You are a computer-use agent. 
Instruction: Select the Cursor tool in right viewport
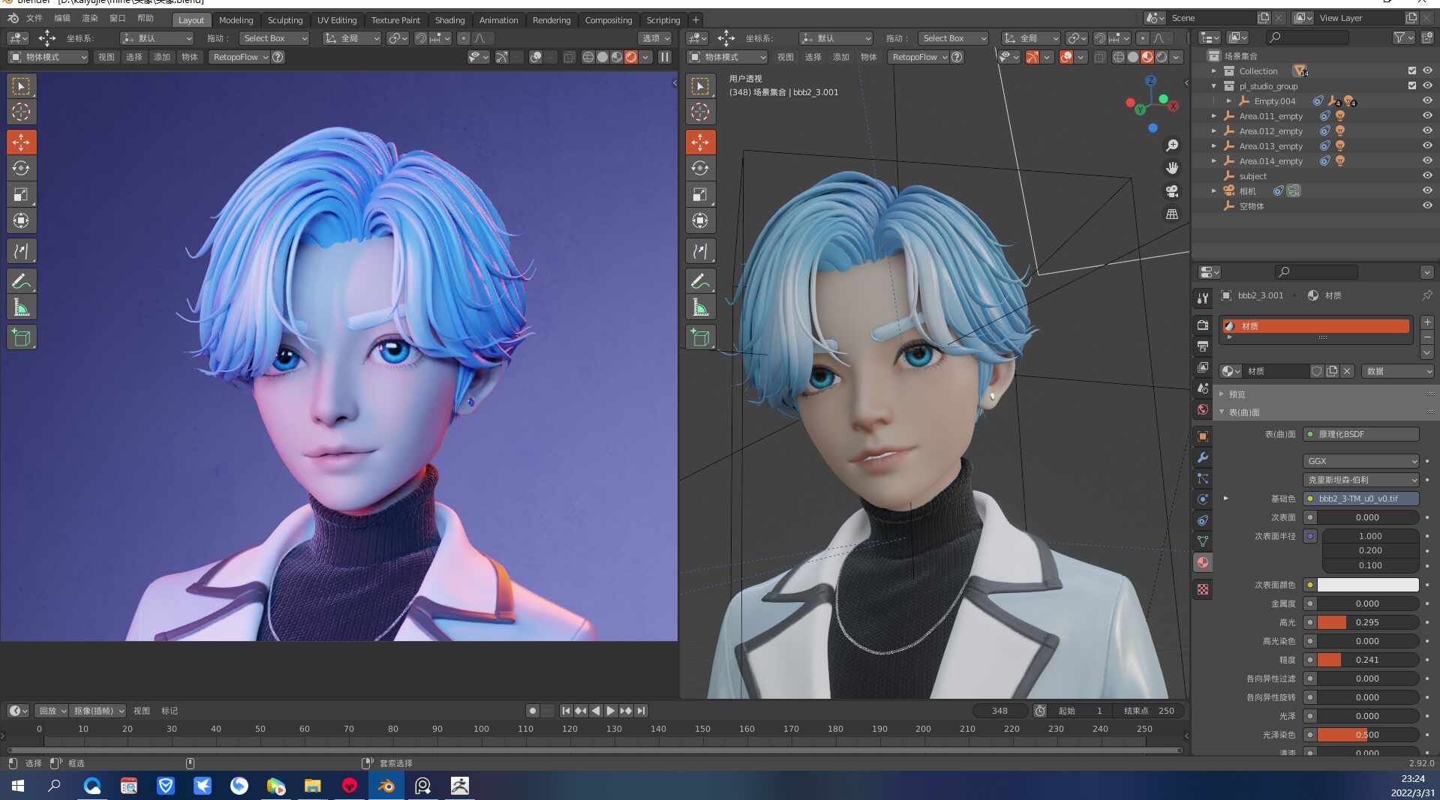coord(700,112)
